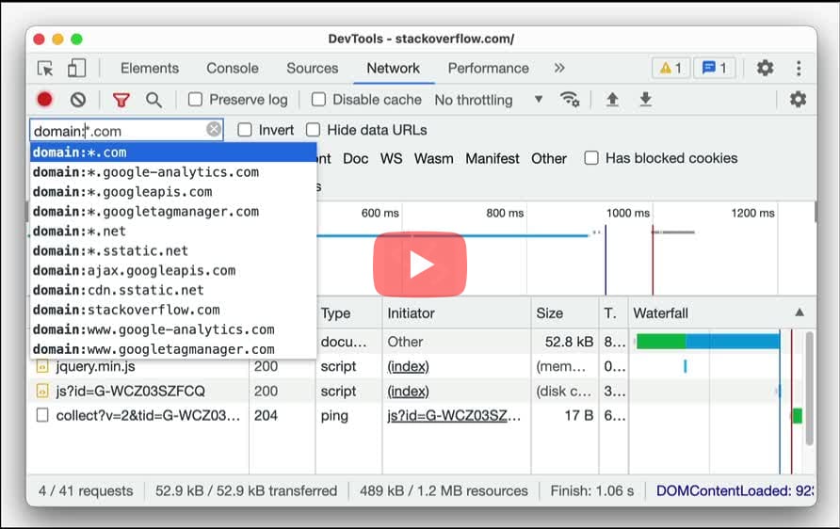
Task: Export HAR file with the download arrow
Action: 645,100
